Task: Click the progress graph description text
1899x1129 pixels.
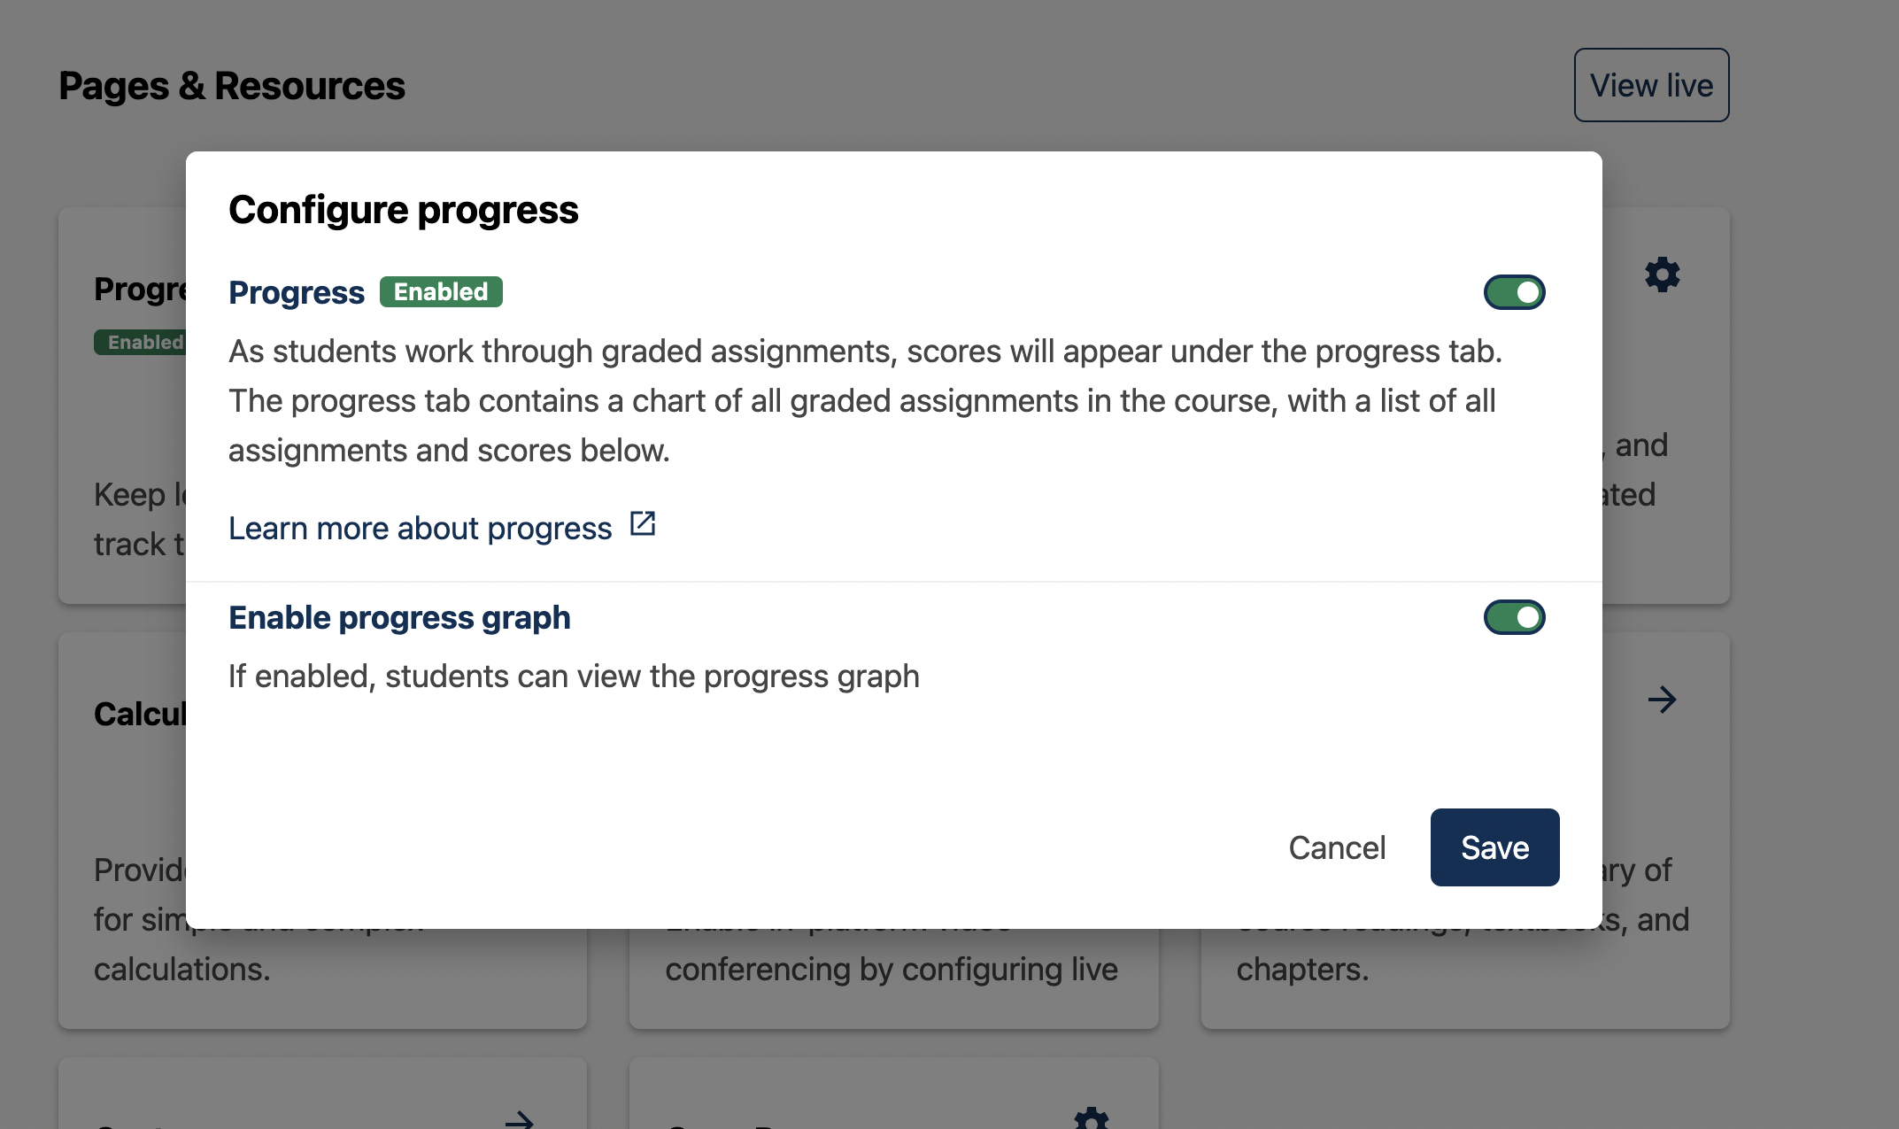Action: click(574, 676)
